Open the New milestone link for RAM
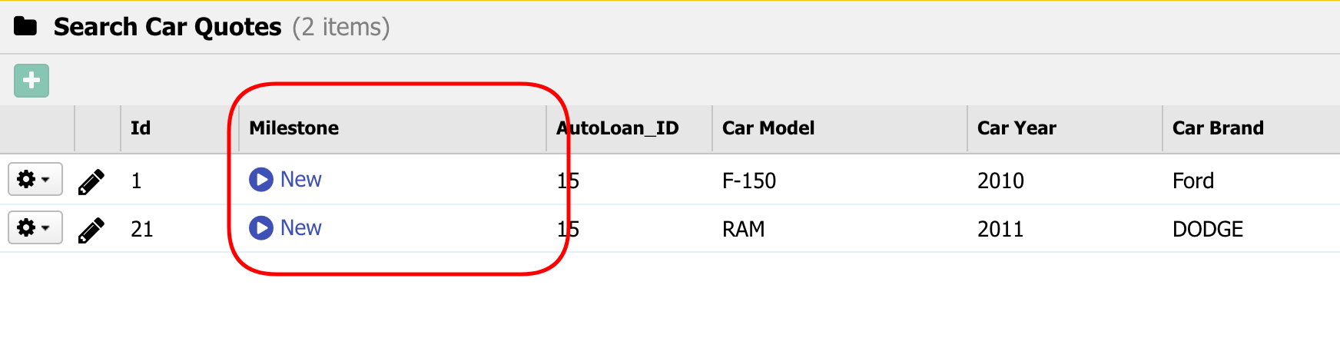This screenshot has height=358, width=1340. click(300, 228)
